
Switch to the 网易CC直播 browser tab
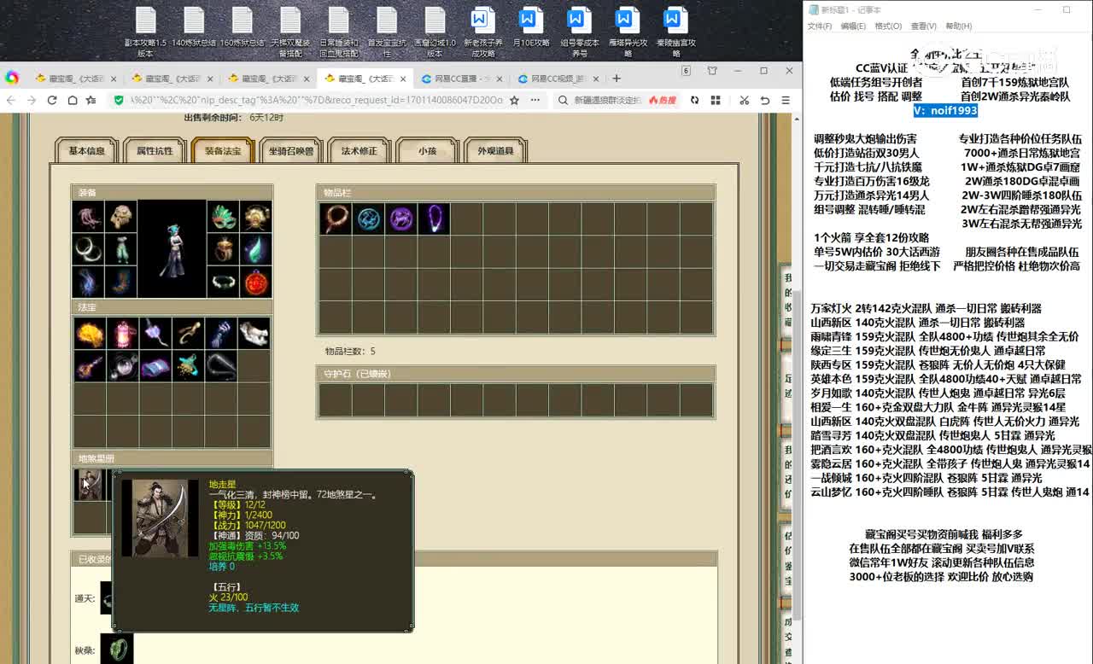(459, 79)
